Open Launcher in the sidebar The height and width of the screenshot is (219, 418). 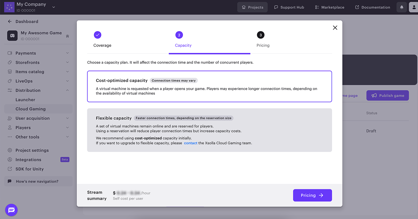pyautogui.click(x=25, y=100)
